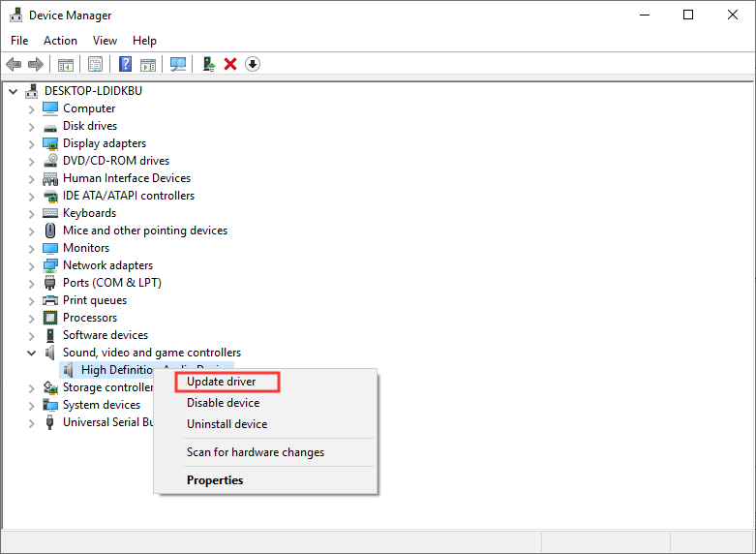Click the Processors chip icon

click(x=50, y=318)
